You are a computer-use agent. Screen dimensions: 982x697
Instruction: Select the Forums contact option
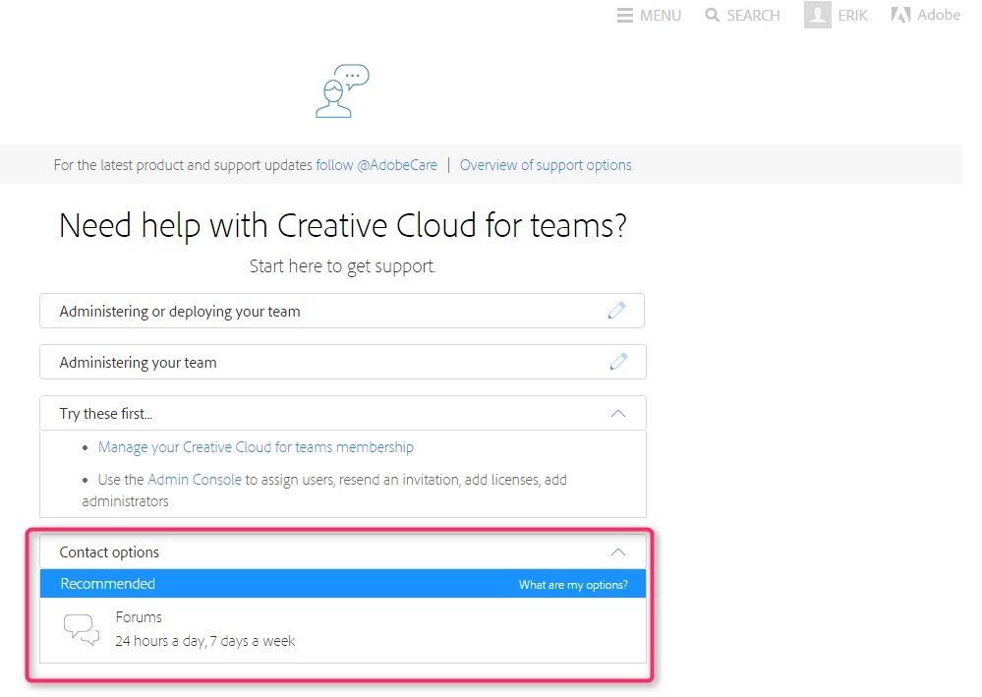(x=343, y=630)
